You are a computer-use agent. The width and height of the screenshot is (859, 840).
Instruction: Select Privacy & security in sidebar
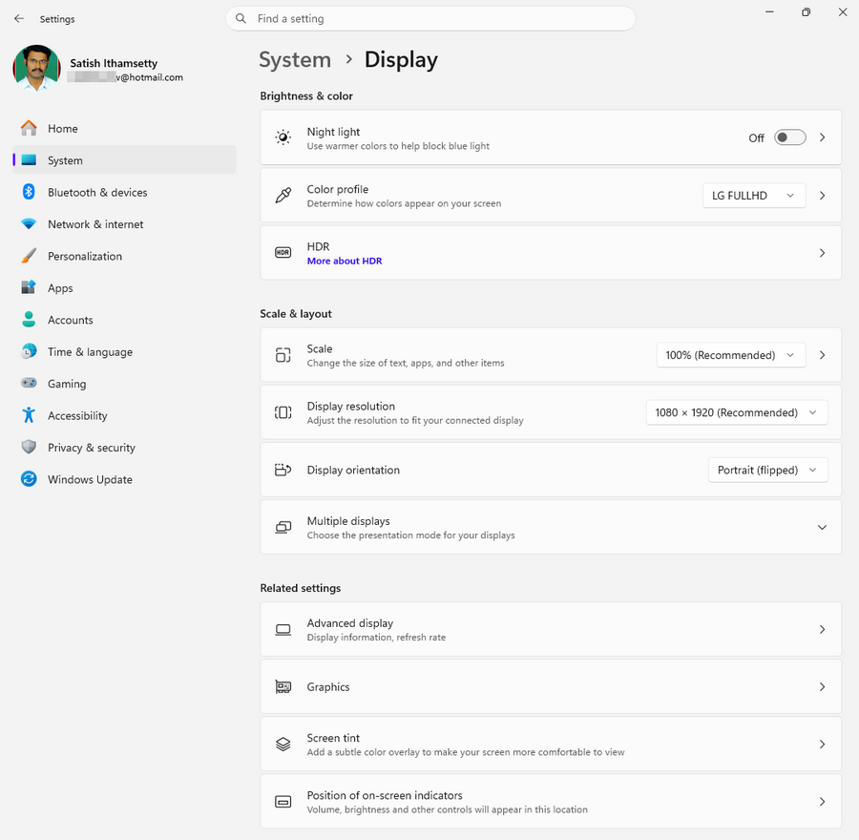[x=124, y=448]
